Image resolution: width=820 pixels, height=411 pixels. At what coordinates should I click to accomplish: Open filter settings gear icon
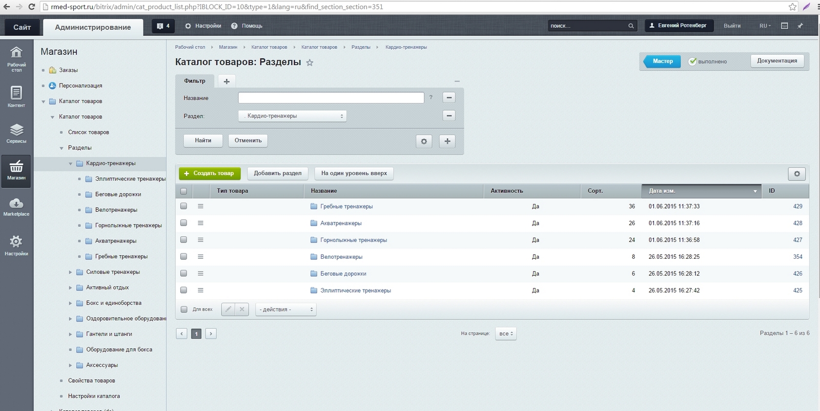click(424, 141)
